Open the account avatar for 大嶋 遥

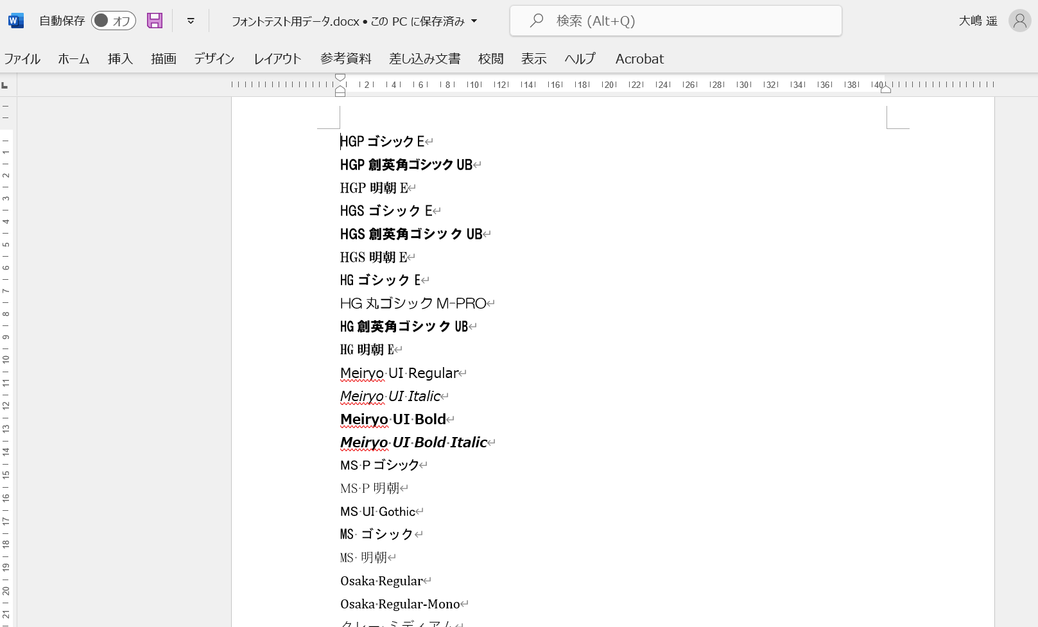[x=1019, y=21]
